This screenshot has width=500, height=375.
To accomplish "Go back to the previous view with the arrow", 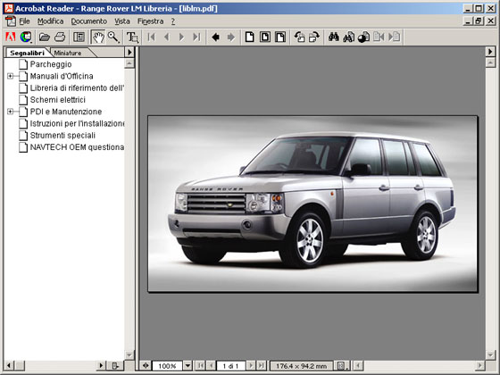I will coord(216,37).
